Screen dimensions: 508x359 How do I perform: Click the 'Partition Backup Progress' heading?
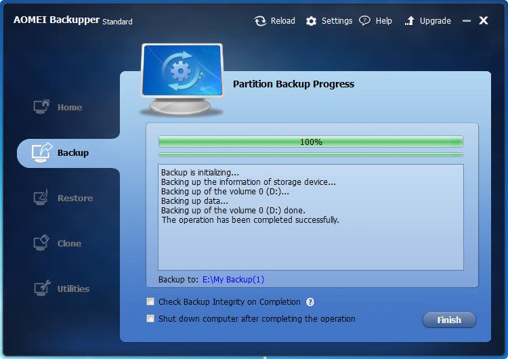293,84
